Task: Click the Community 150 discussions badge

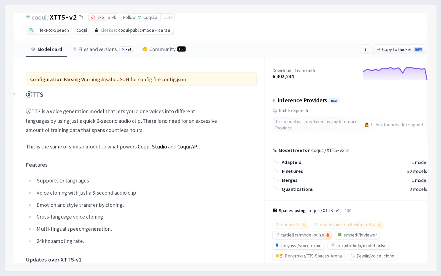Action: 181,49
